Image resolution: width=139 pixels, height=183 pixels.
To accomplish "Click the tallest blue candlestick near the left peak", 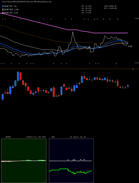I will pos(18,76).
